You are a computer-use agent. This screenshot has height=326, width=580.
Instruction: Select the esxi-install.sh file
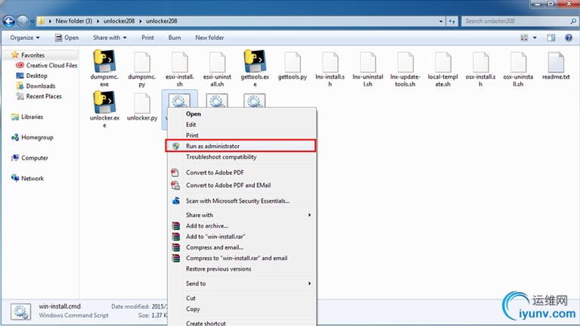pyautogui.click(x=180, y=69)
